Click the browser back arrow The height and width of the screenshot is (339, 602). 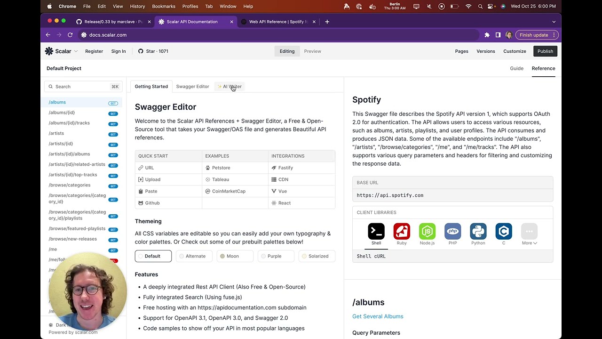(48, 35)
